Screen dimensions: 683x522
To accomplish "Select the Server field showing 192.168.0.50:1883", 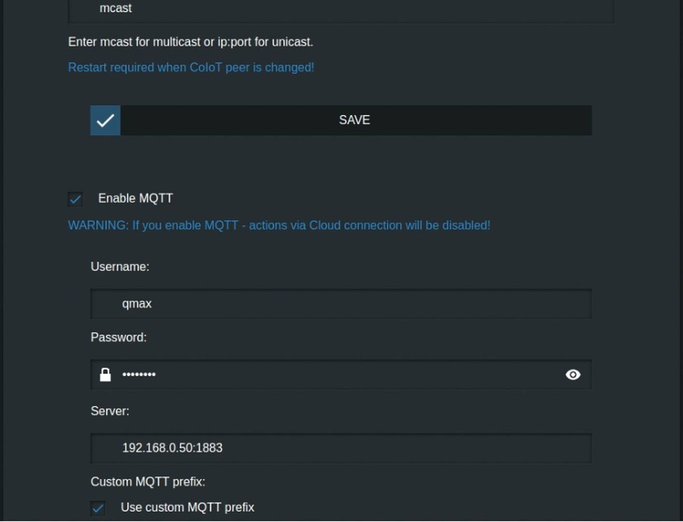I will point(341,448).
